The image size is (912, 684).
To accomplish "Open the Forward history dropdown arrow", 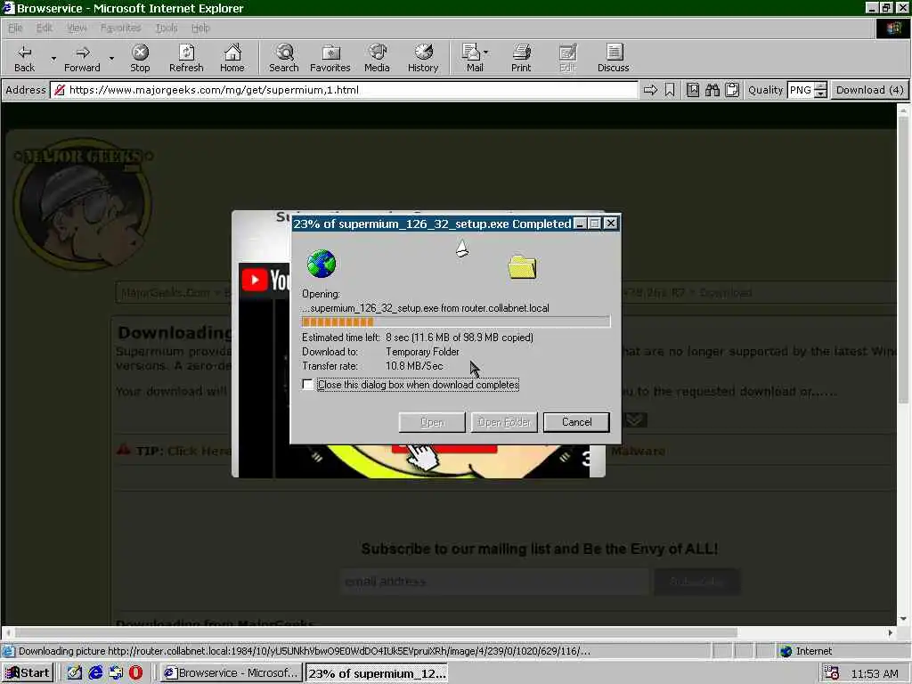I will [111, 58].
